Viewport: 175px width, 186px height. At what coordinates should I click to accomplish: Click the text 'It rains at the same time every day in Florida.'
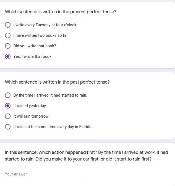[53, 127]
